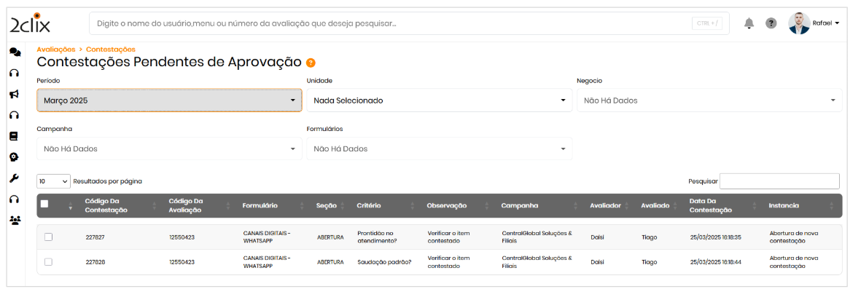Go to Avaliações breadcrumb link
The width and height of the screenshot is (853, 297).
[55, 49]
